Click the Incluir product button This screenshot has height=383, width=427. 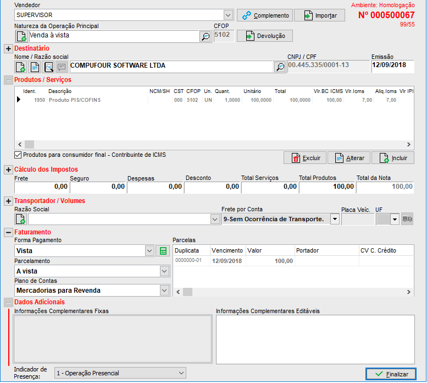(392, 158)
